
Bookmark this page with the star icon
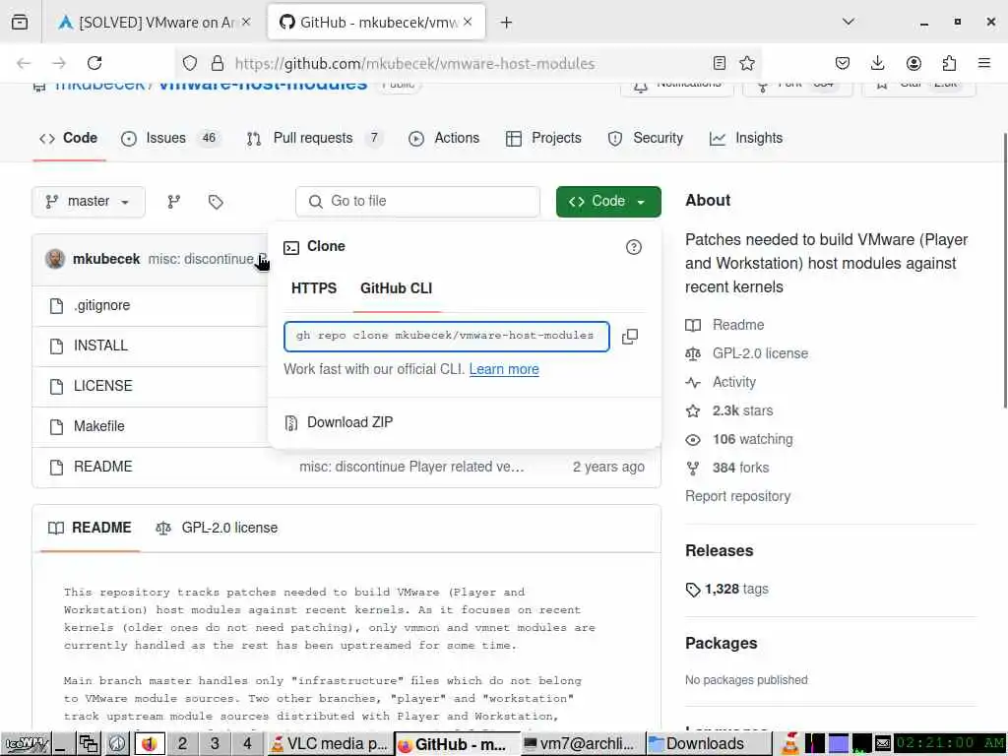(746, 63)
